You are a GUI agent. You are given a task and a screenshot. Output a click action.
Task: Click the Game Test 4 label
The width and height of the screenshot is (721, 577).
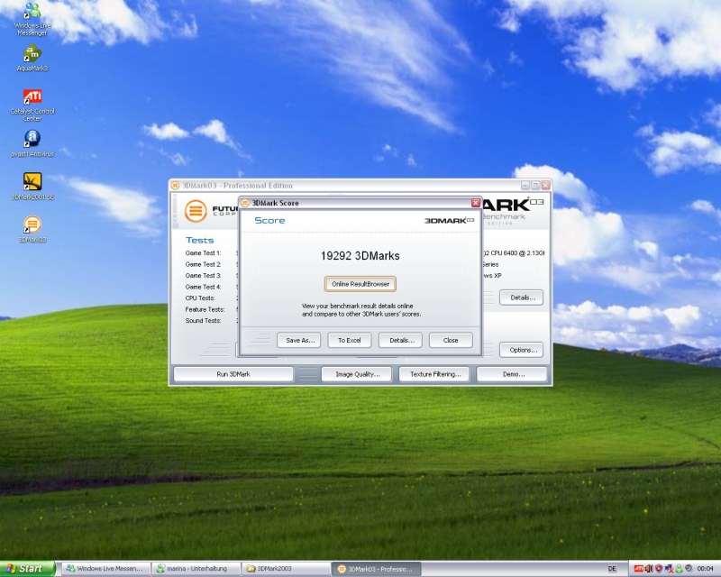(x=203, y=287)
